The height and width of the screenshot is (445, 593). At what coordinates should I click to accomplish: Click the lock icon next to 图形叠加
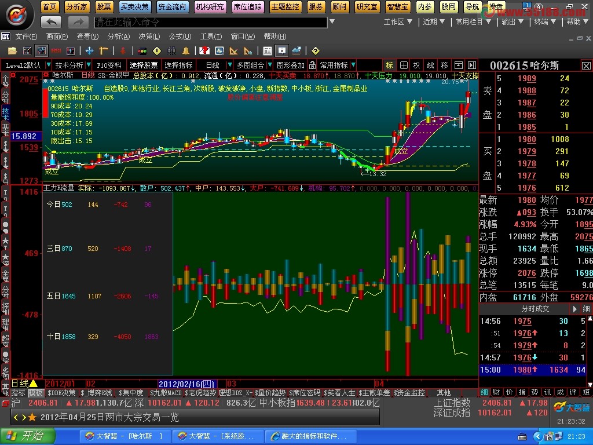312,65
